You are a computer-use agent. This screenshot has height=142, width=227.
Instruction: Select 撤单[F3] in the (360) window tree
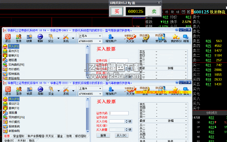(13, 56)
